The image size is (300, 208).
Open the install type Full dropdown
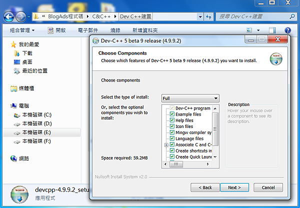pyautogui.click(x=190, y=98)
